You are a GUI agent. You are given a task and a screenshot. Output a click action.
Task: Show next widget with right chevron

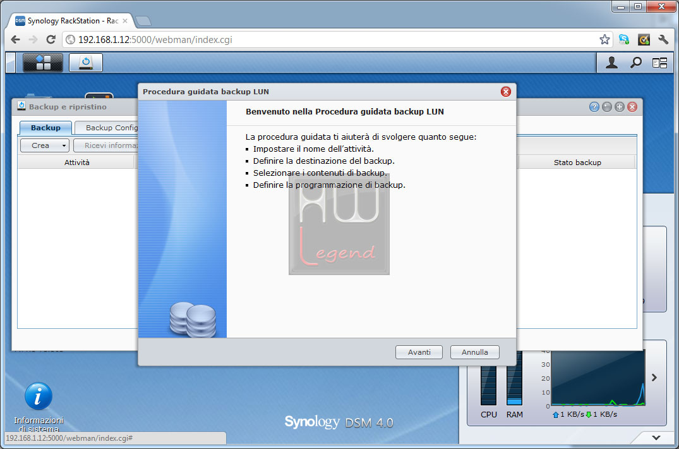[654, 378]
